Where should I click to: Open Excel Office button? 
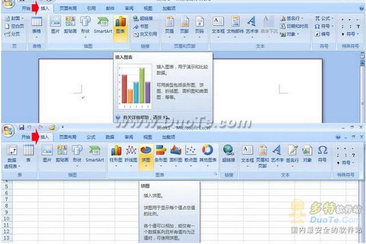click(8, 130)
